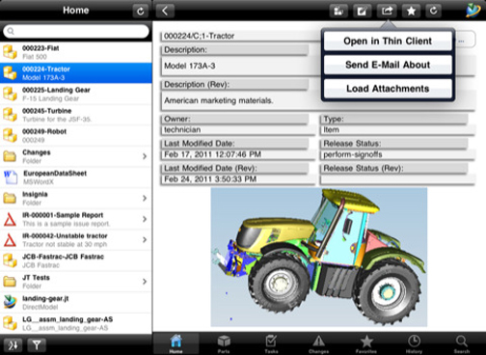This screenshot has width=486, height=355.
Task: Click the Model 173A-3 description value
Action: pos(190,66)
